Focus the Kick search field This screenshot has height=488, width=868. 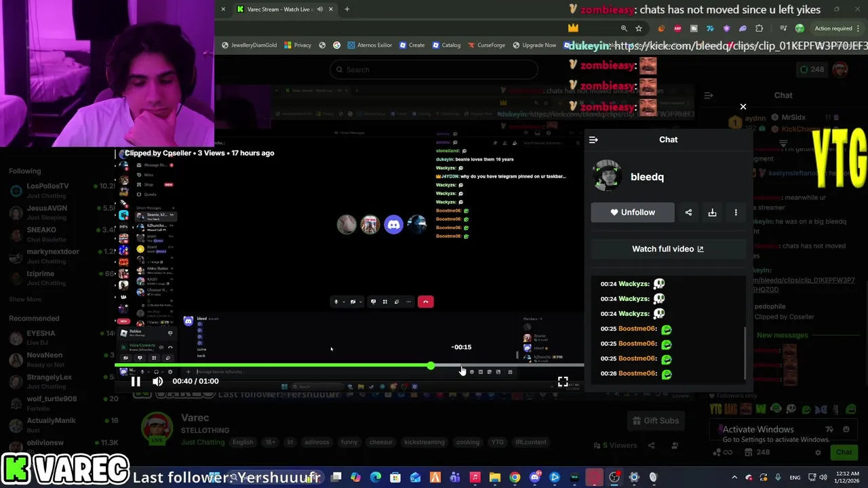pos(434,69)
